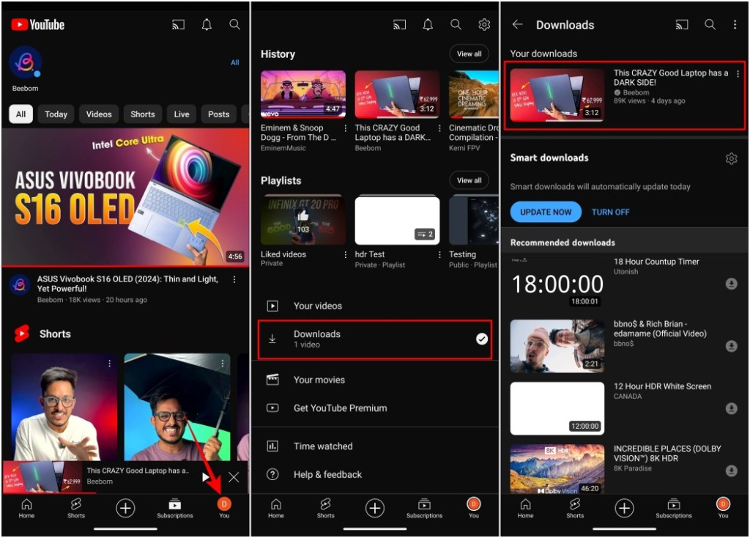Tap the Beebom channel avatar

(26, 62)
